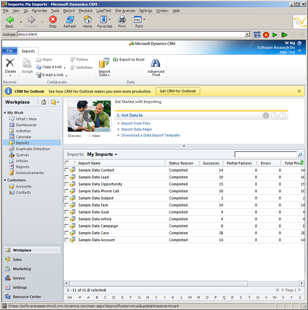308x310 pixels.
Task: Click the red Stop icon
Action: click(53, 20)
